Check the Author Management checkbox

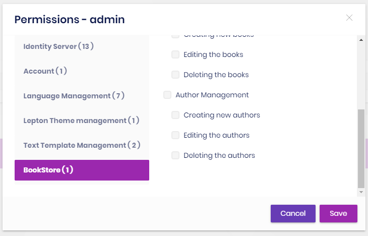tap(167, 95)
